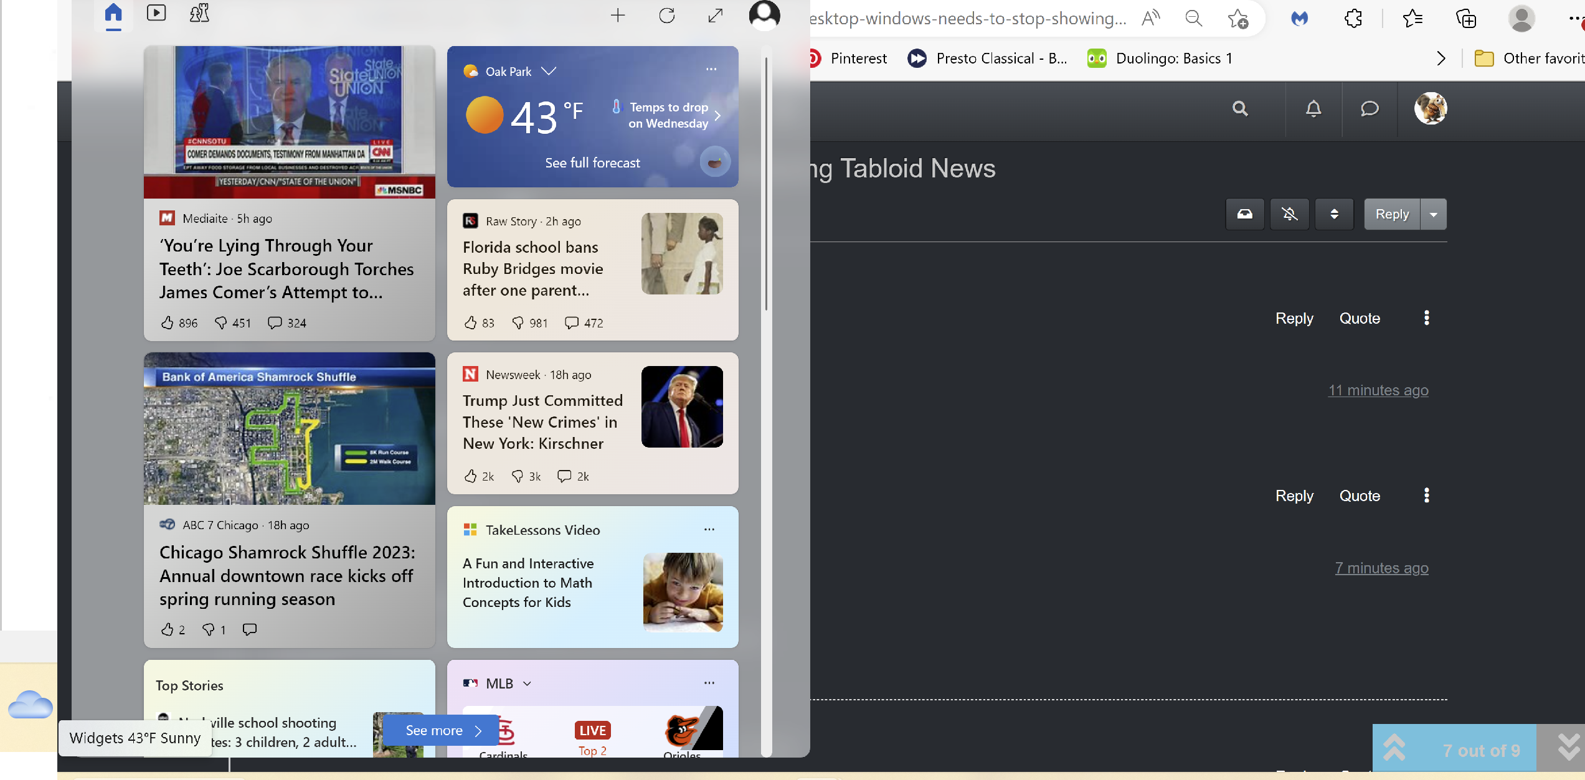The height and width of the screenshot is (780, 1585).
Task: Click the thread Reply button
Action: [x=1392, y=214]
